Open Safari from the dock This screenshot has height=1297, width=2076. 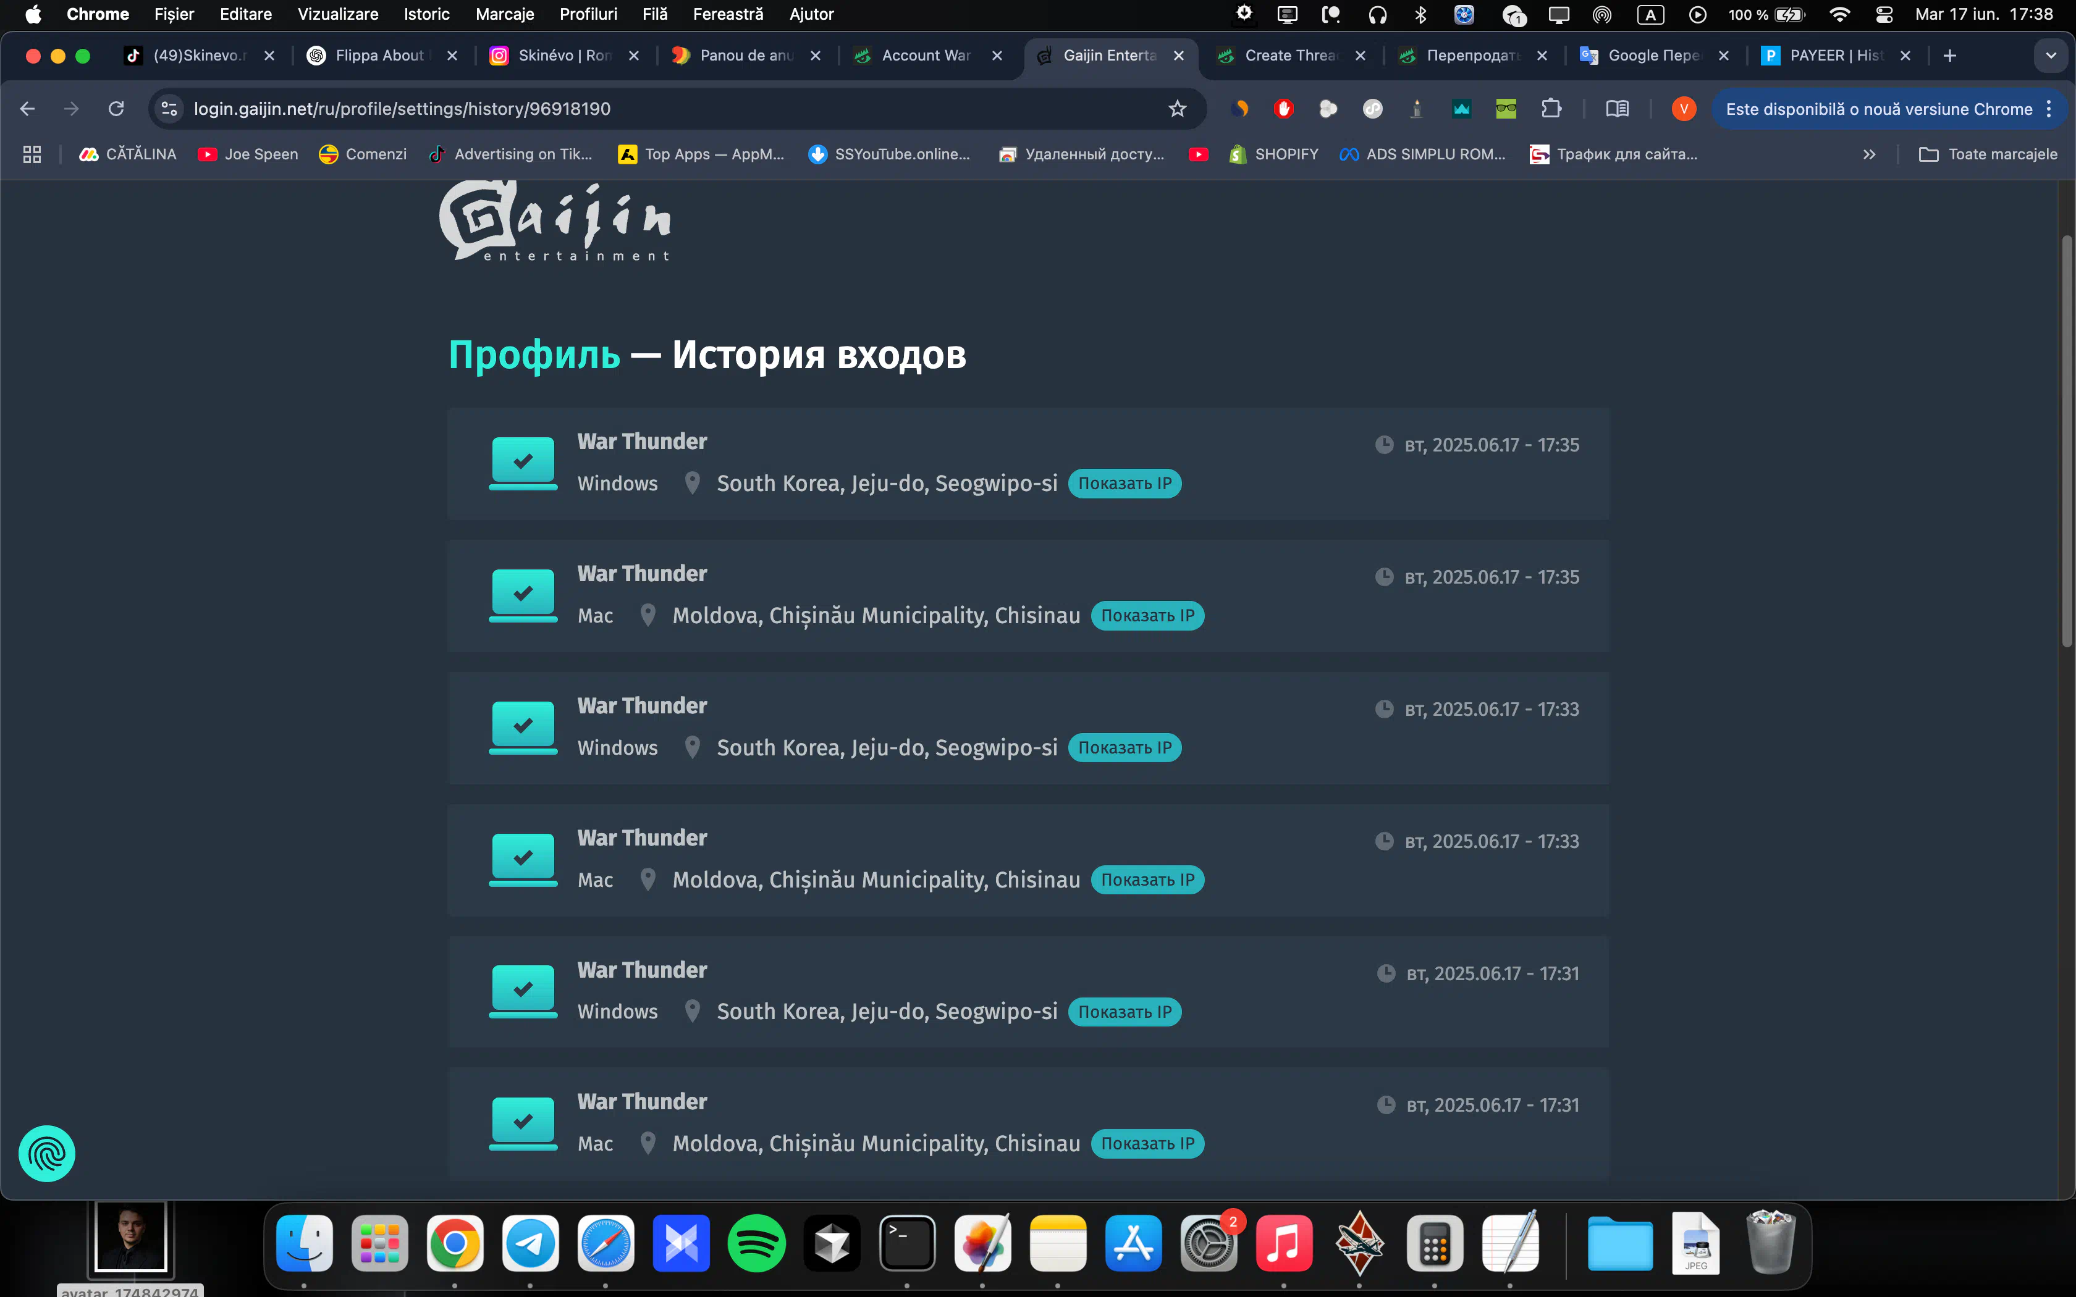605,1243
